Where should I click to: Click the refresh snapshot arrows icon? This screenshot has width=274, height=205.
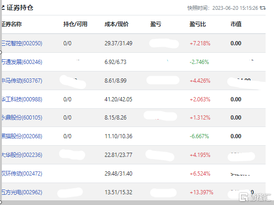[x=263, y=8]
